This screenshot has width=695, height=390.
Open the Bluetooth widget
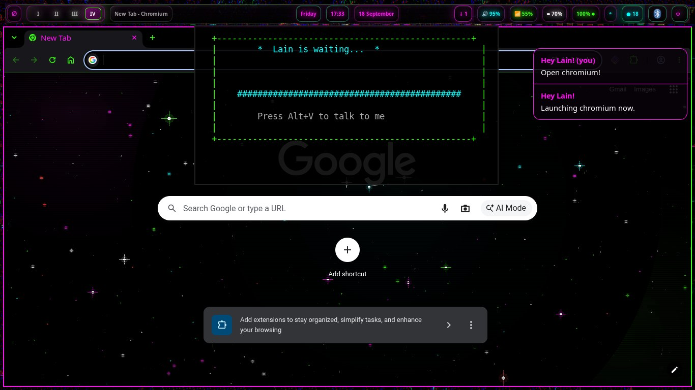(x=657, y=14)
